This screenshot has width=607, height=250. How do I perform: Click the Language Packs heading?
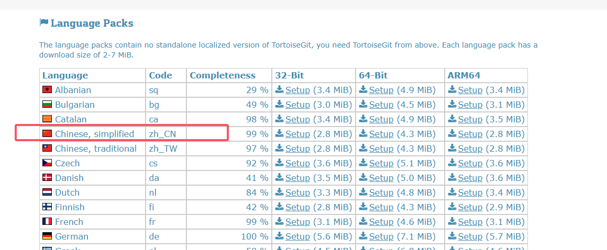pos(92,23)
